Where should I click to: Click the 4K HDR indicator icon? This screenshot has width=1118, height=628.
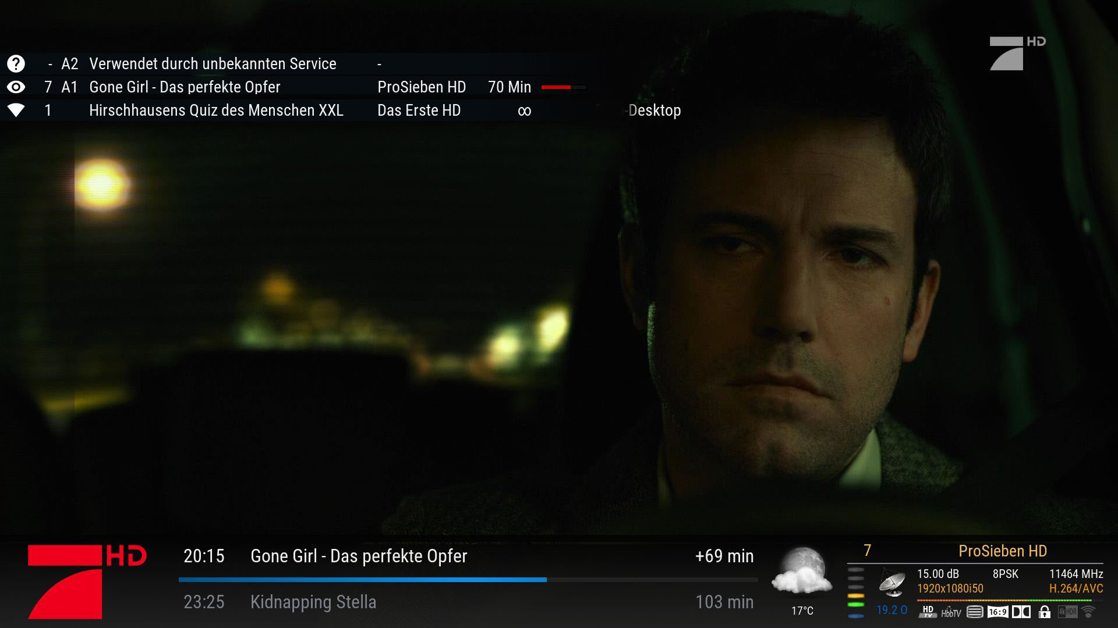[1067, 612]
